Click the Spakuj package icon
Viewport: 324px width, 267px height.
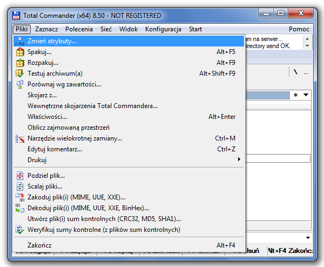tap(20, 52)
